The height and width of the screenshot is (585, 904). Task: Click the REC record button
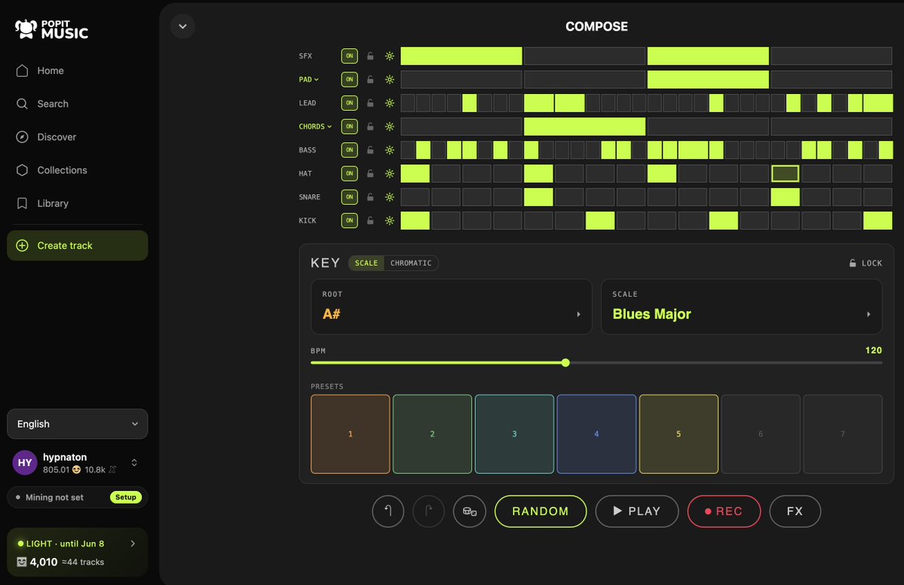tap(724, 511)
